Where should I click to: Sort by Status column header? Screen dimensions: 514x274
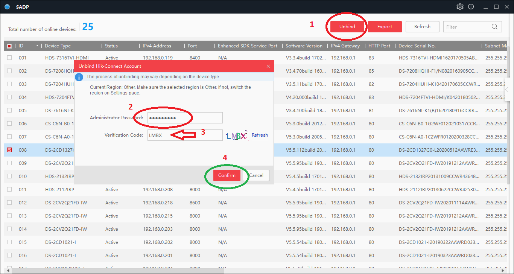pyautogui.click(x=111, y=46)
